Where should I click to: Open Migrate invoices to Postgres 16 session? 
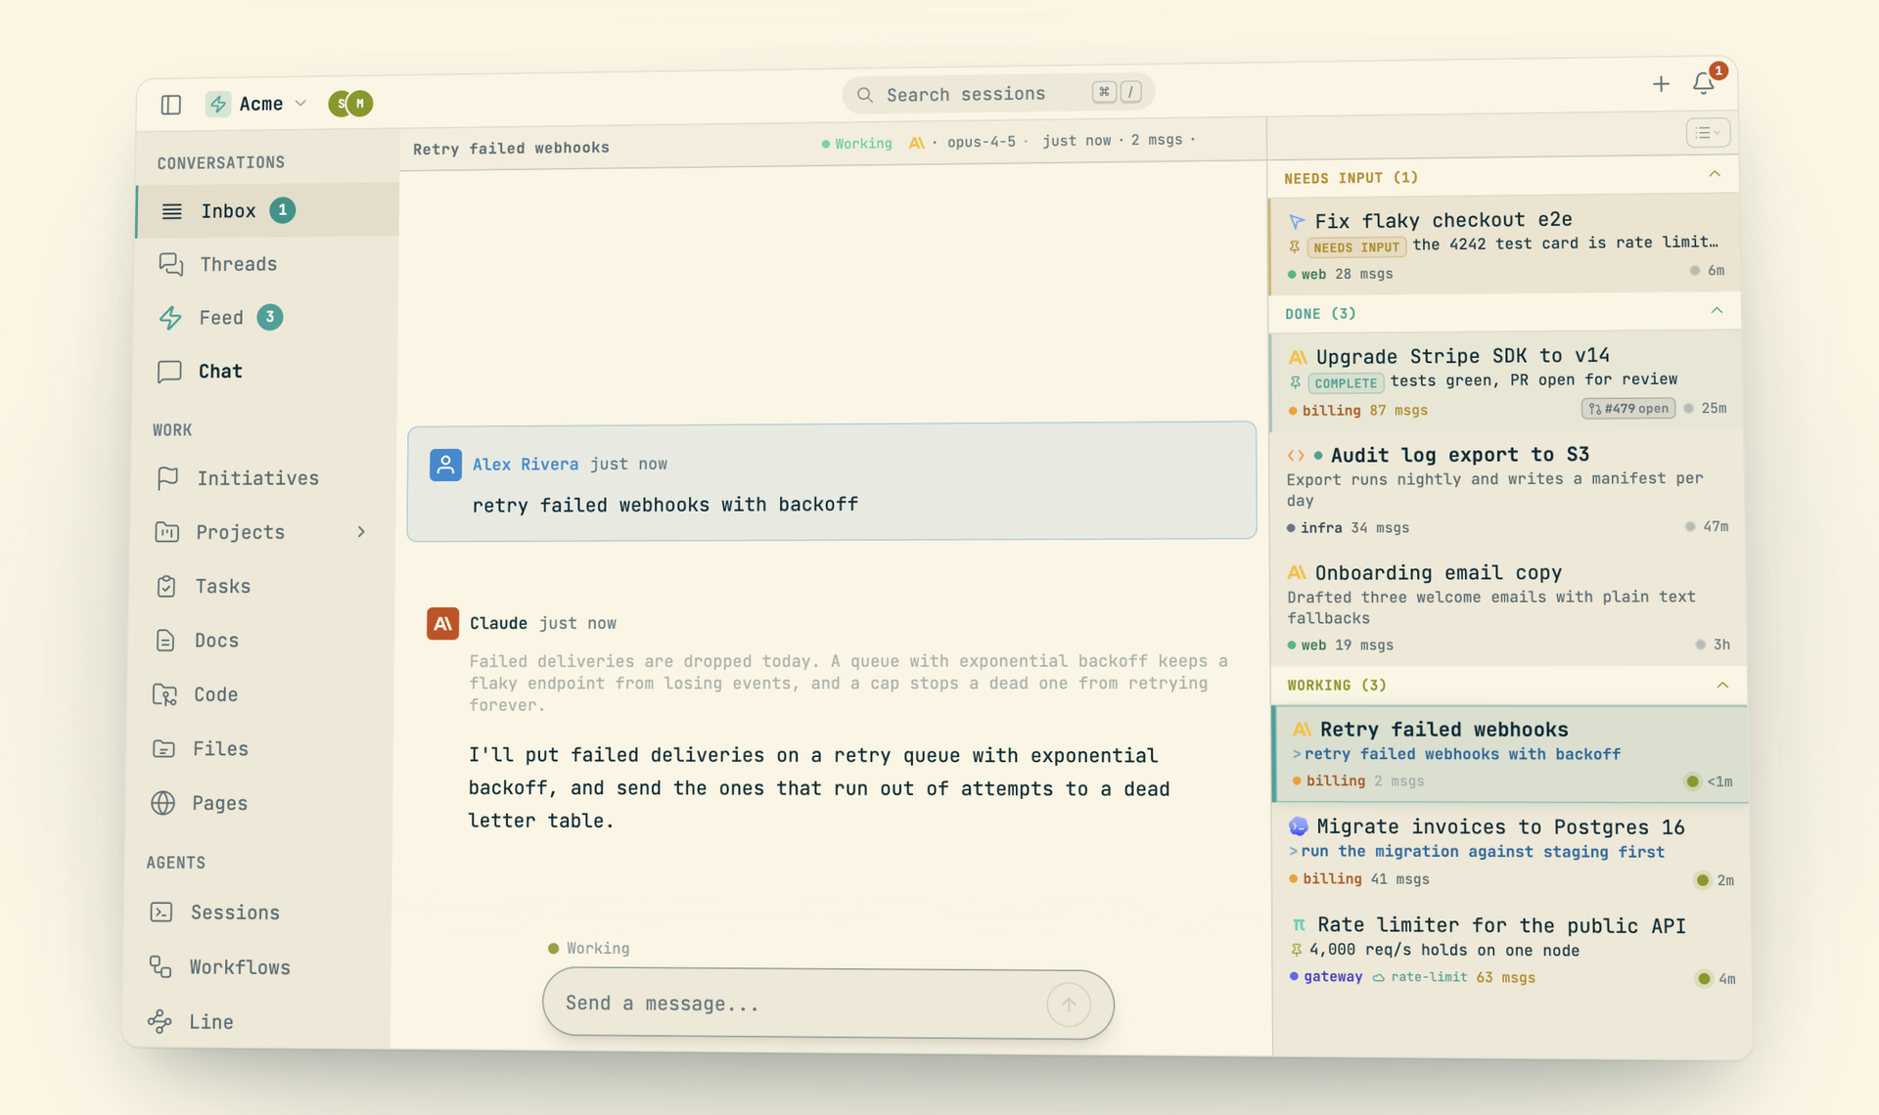pyautogui.click(x=1511, y=852)
